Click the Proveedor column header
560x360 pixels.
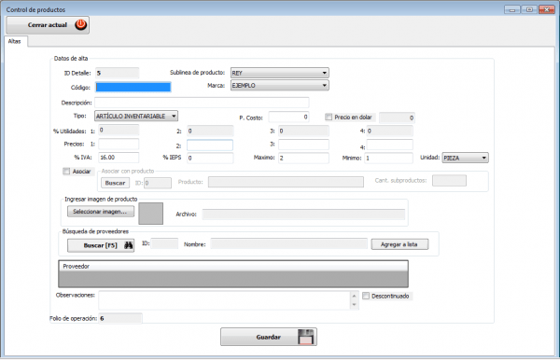[233, 266]
